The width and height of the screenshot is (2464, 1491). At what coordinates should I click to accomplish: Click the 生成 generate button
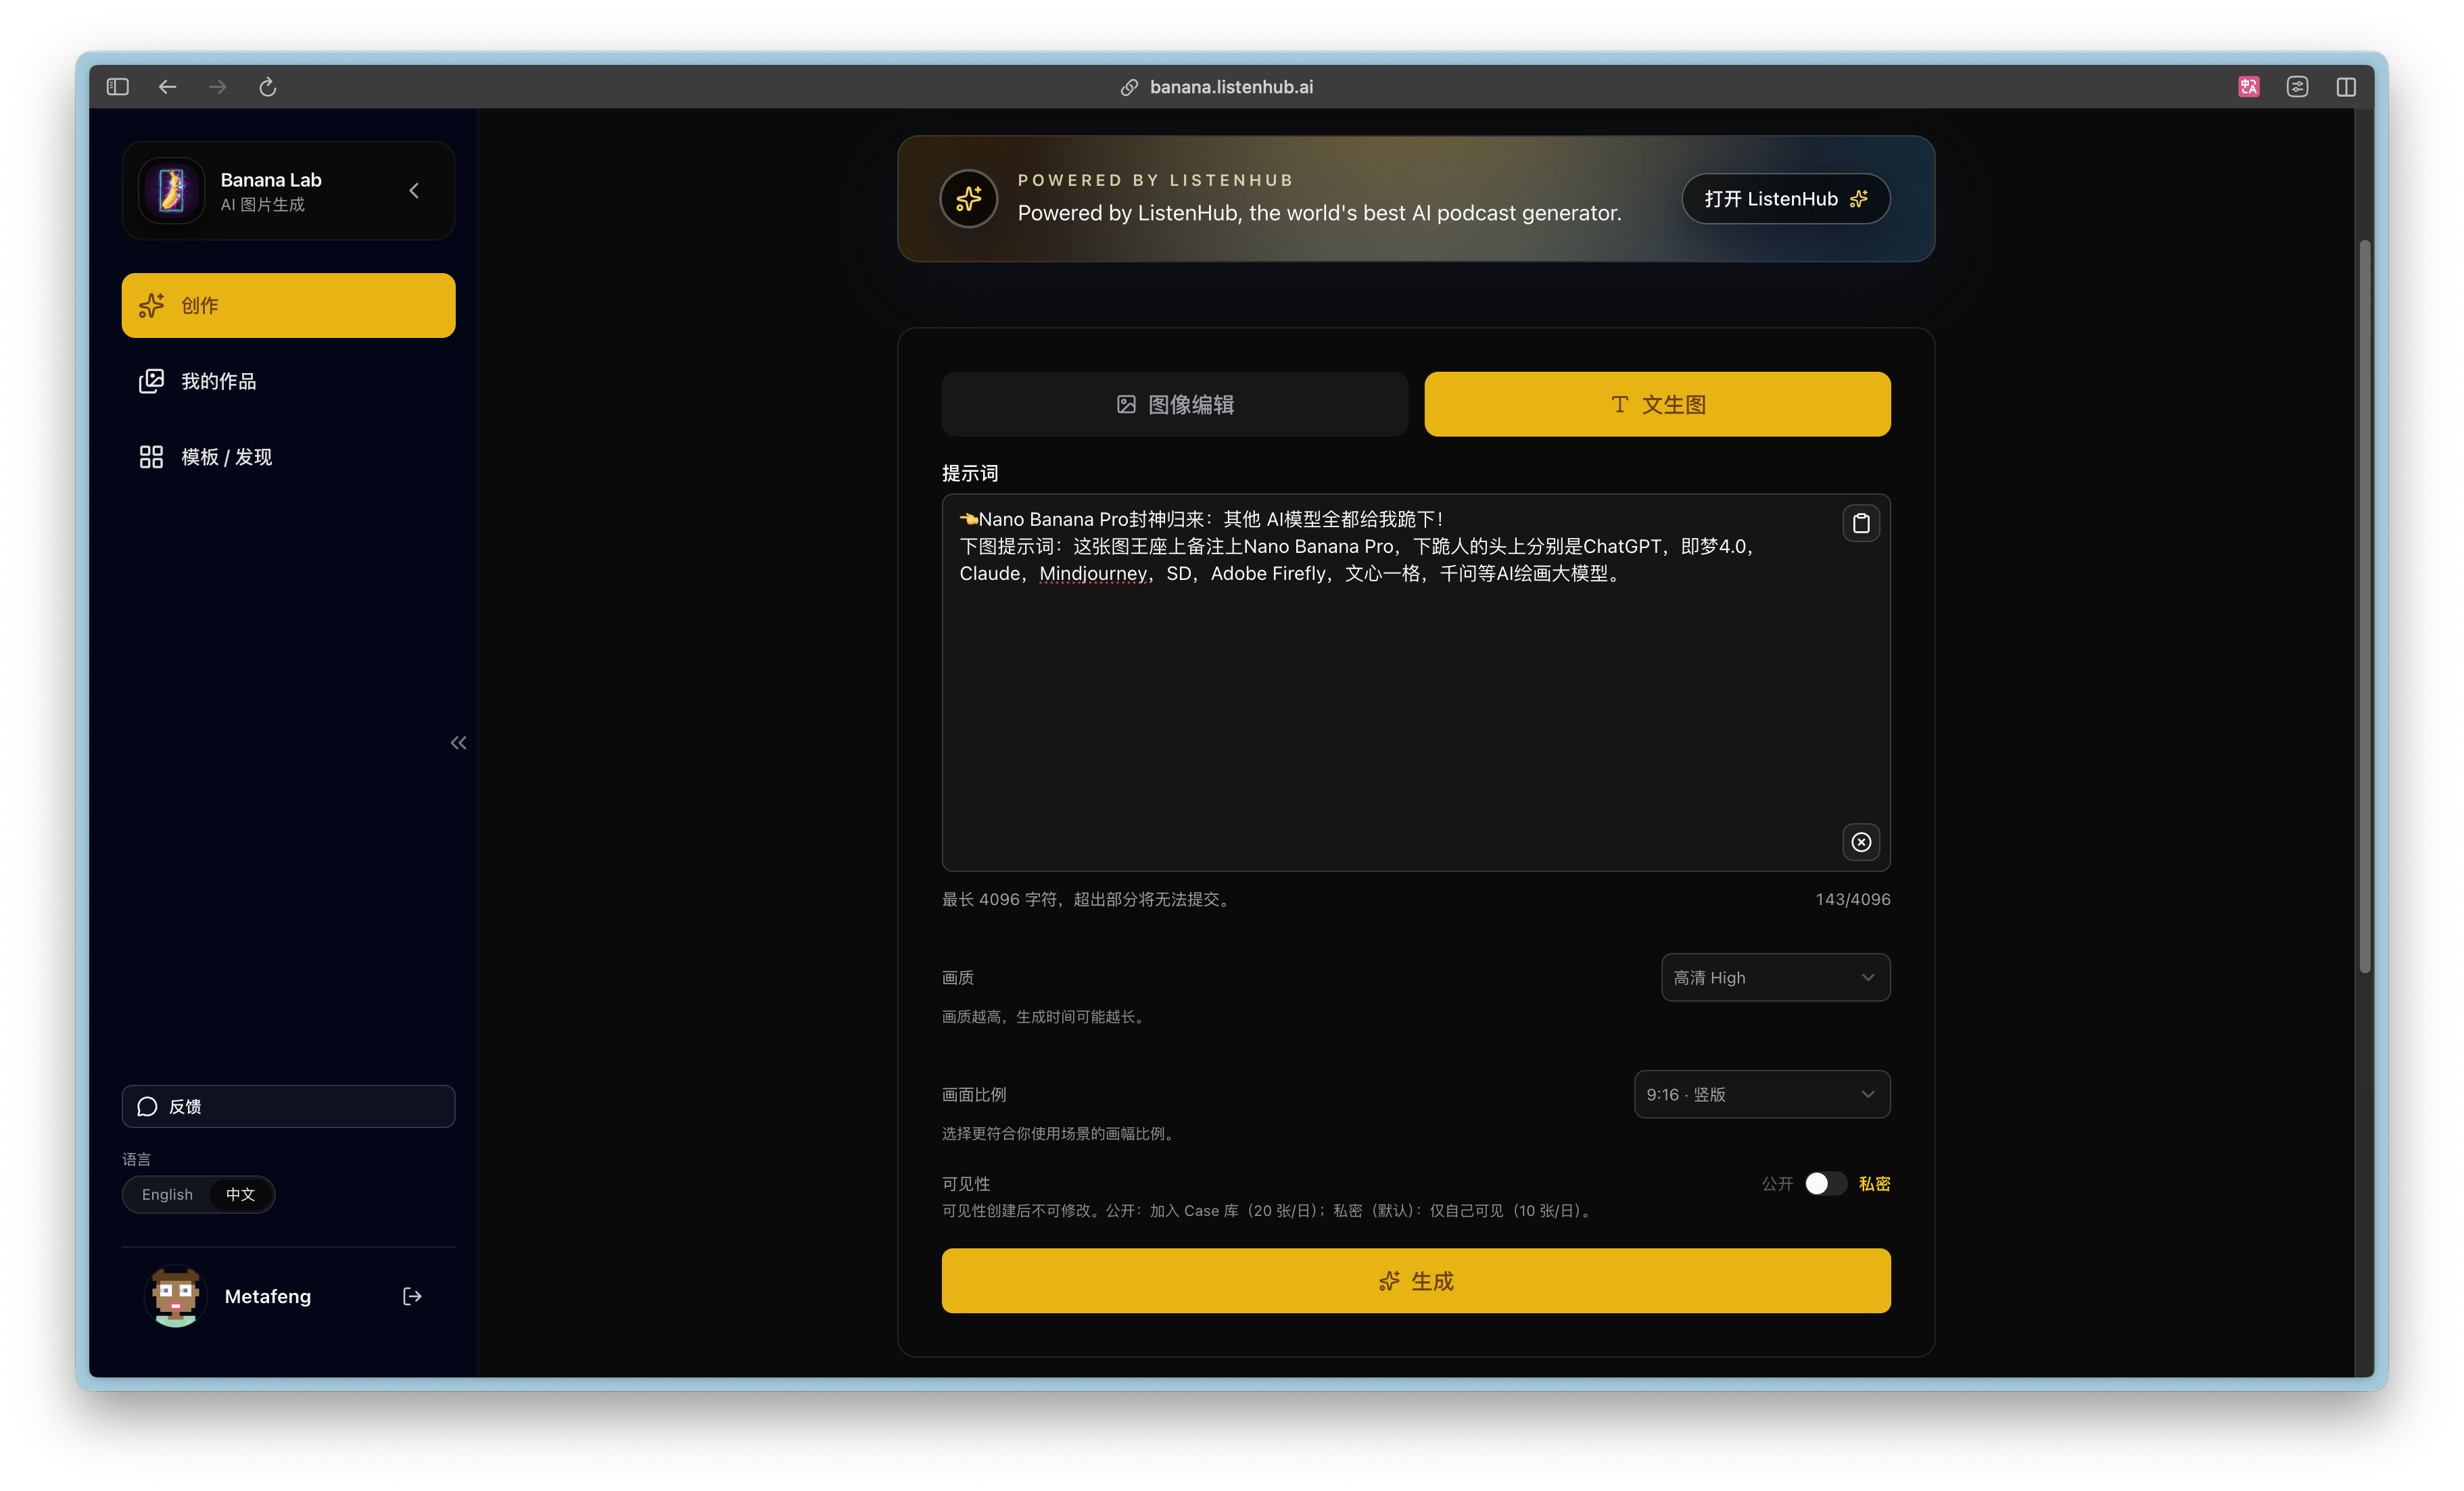tap(1415, 1280)
